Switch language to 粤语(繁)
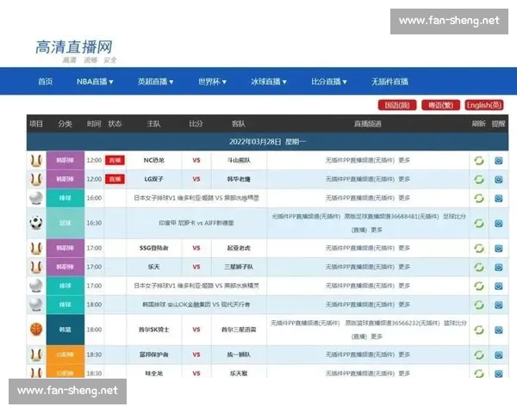 (441, 105)
